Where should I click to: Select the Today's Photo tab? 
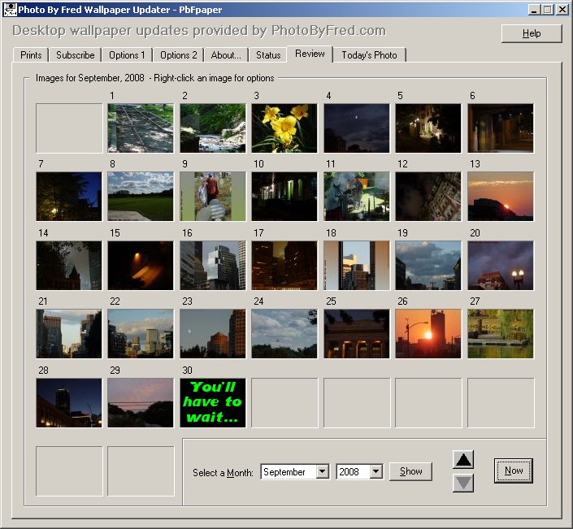coord(370,55)
